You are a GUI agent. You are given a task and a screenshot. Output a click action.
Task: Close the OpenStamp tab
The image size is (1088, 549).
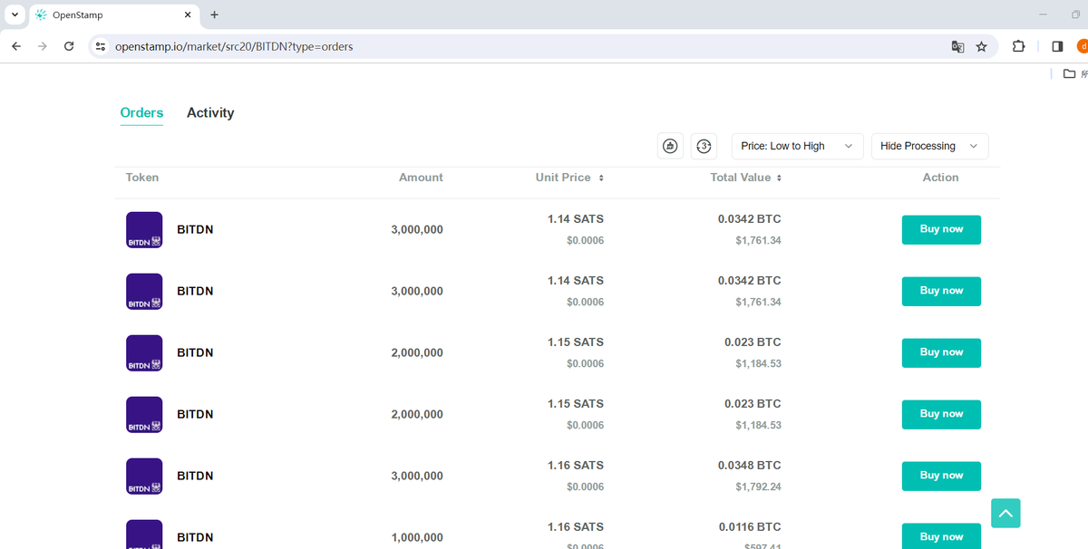pos(188,14)
